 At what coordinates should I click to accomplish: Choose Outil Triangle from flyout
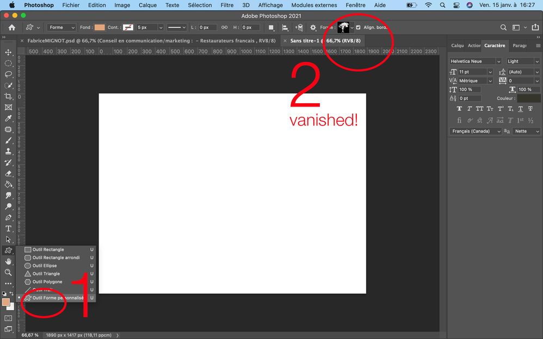56,274
